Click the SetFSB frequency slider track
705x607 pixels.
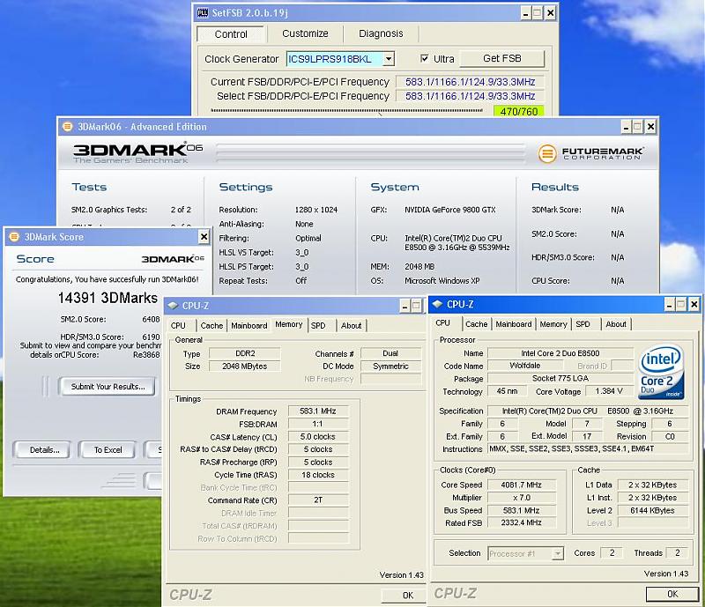(346, 111)
